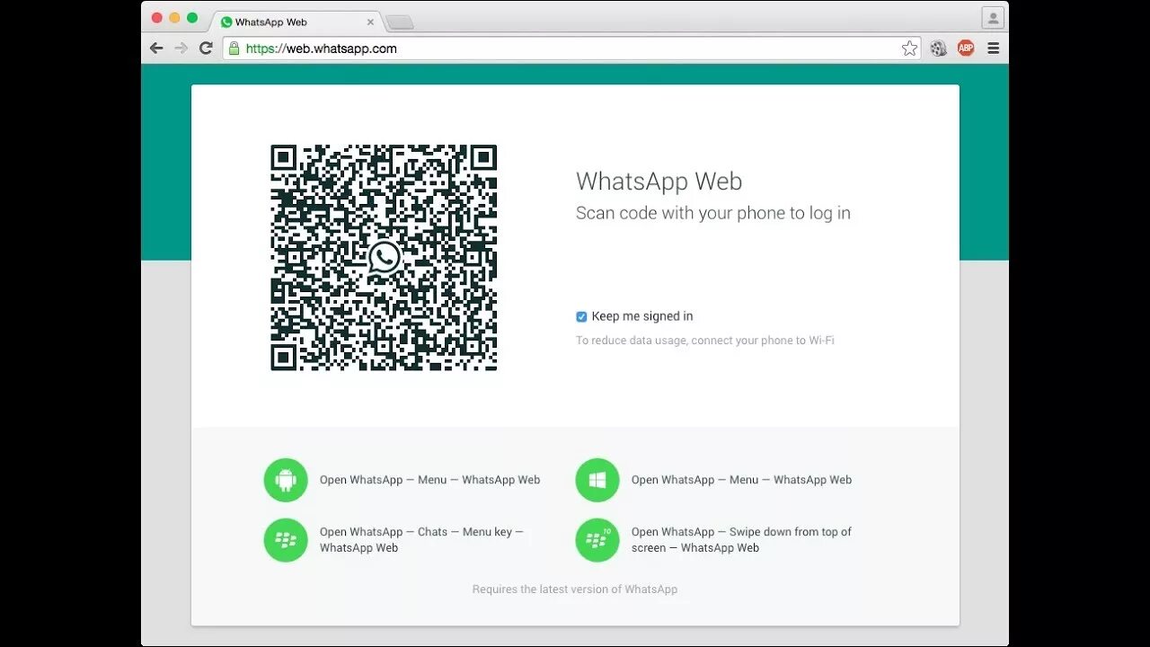Reload the page with refresh icon

point(206,49)
